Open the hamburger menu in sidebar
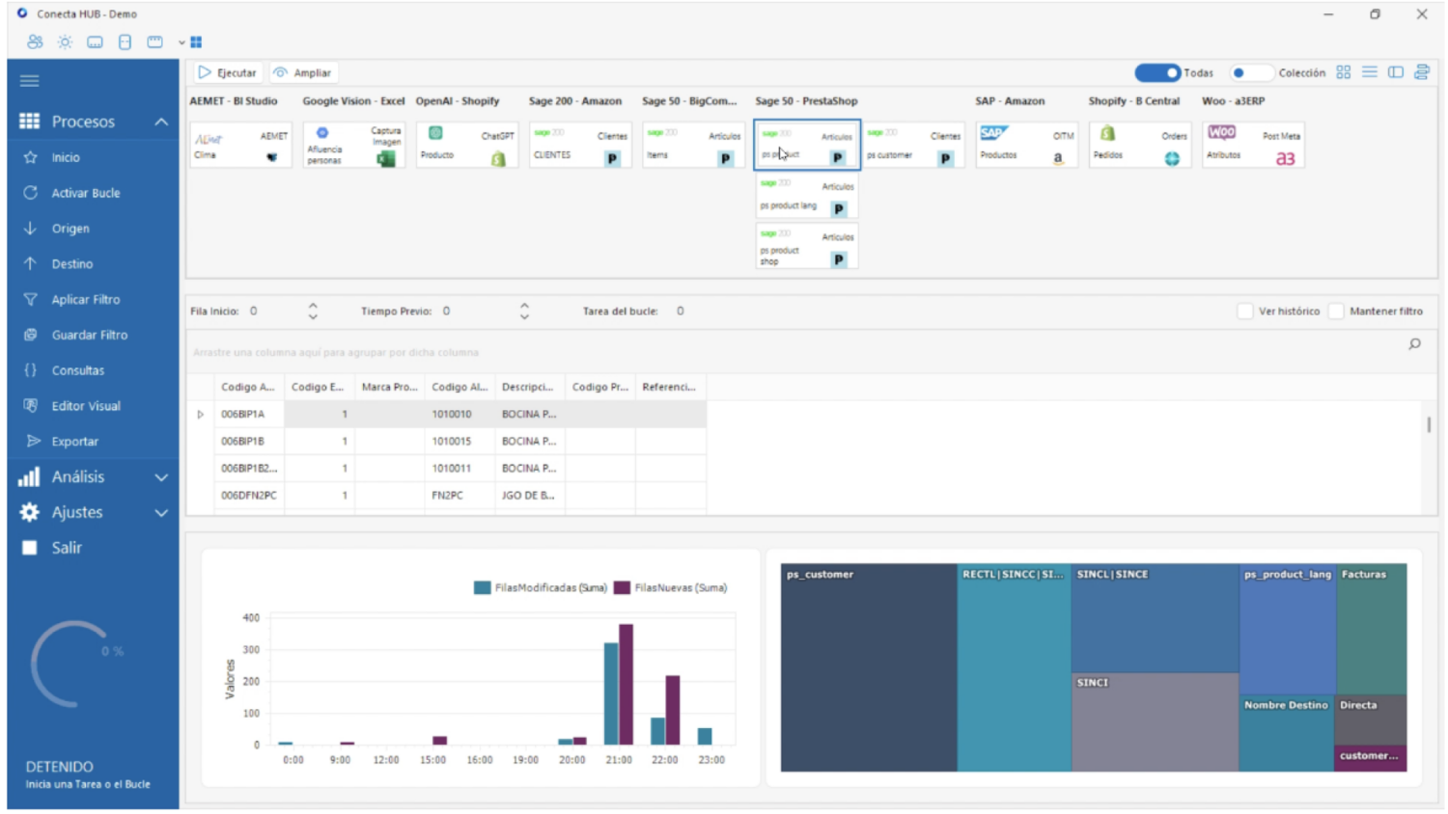 click(30, 81)
